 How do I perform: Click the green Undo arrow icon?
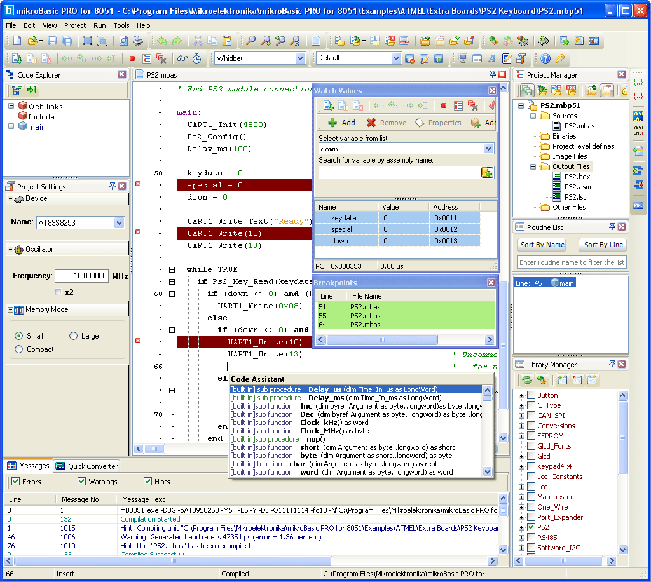tap(162, 41)
